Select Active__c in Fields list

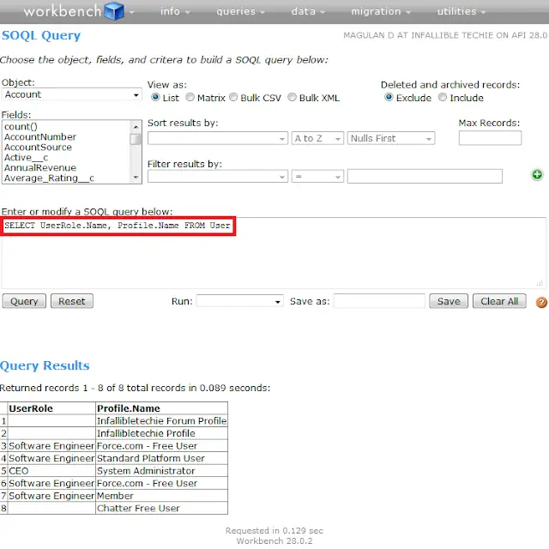(x=26, y=158)
